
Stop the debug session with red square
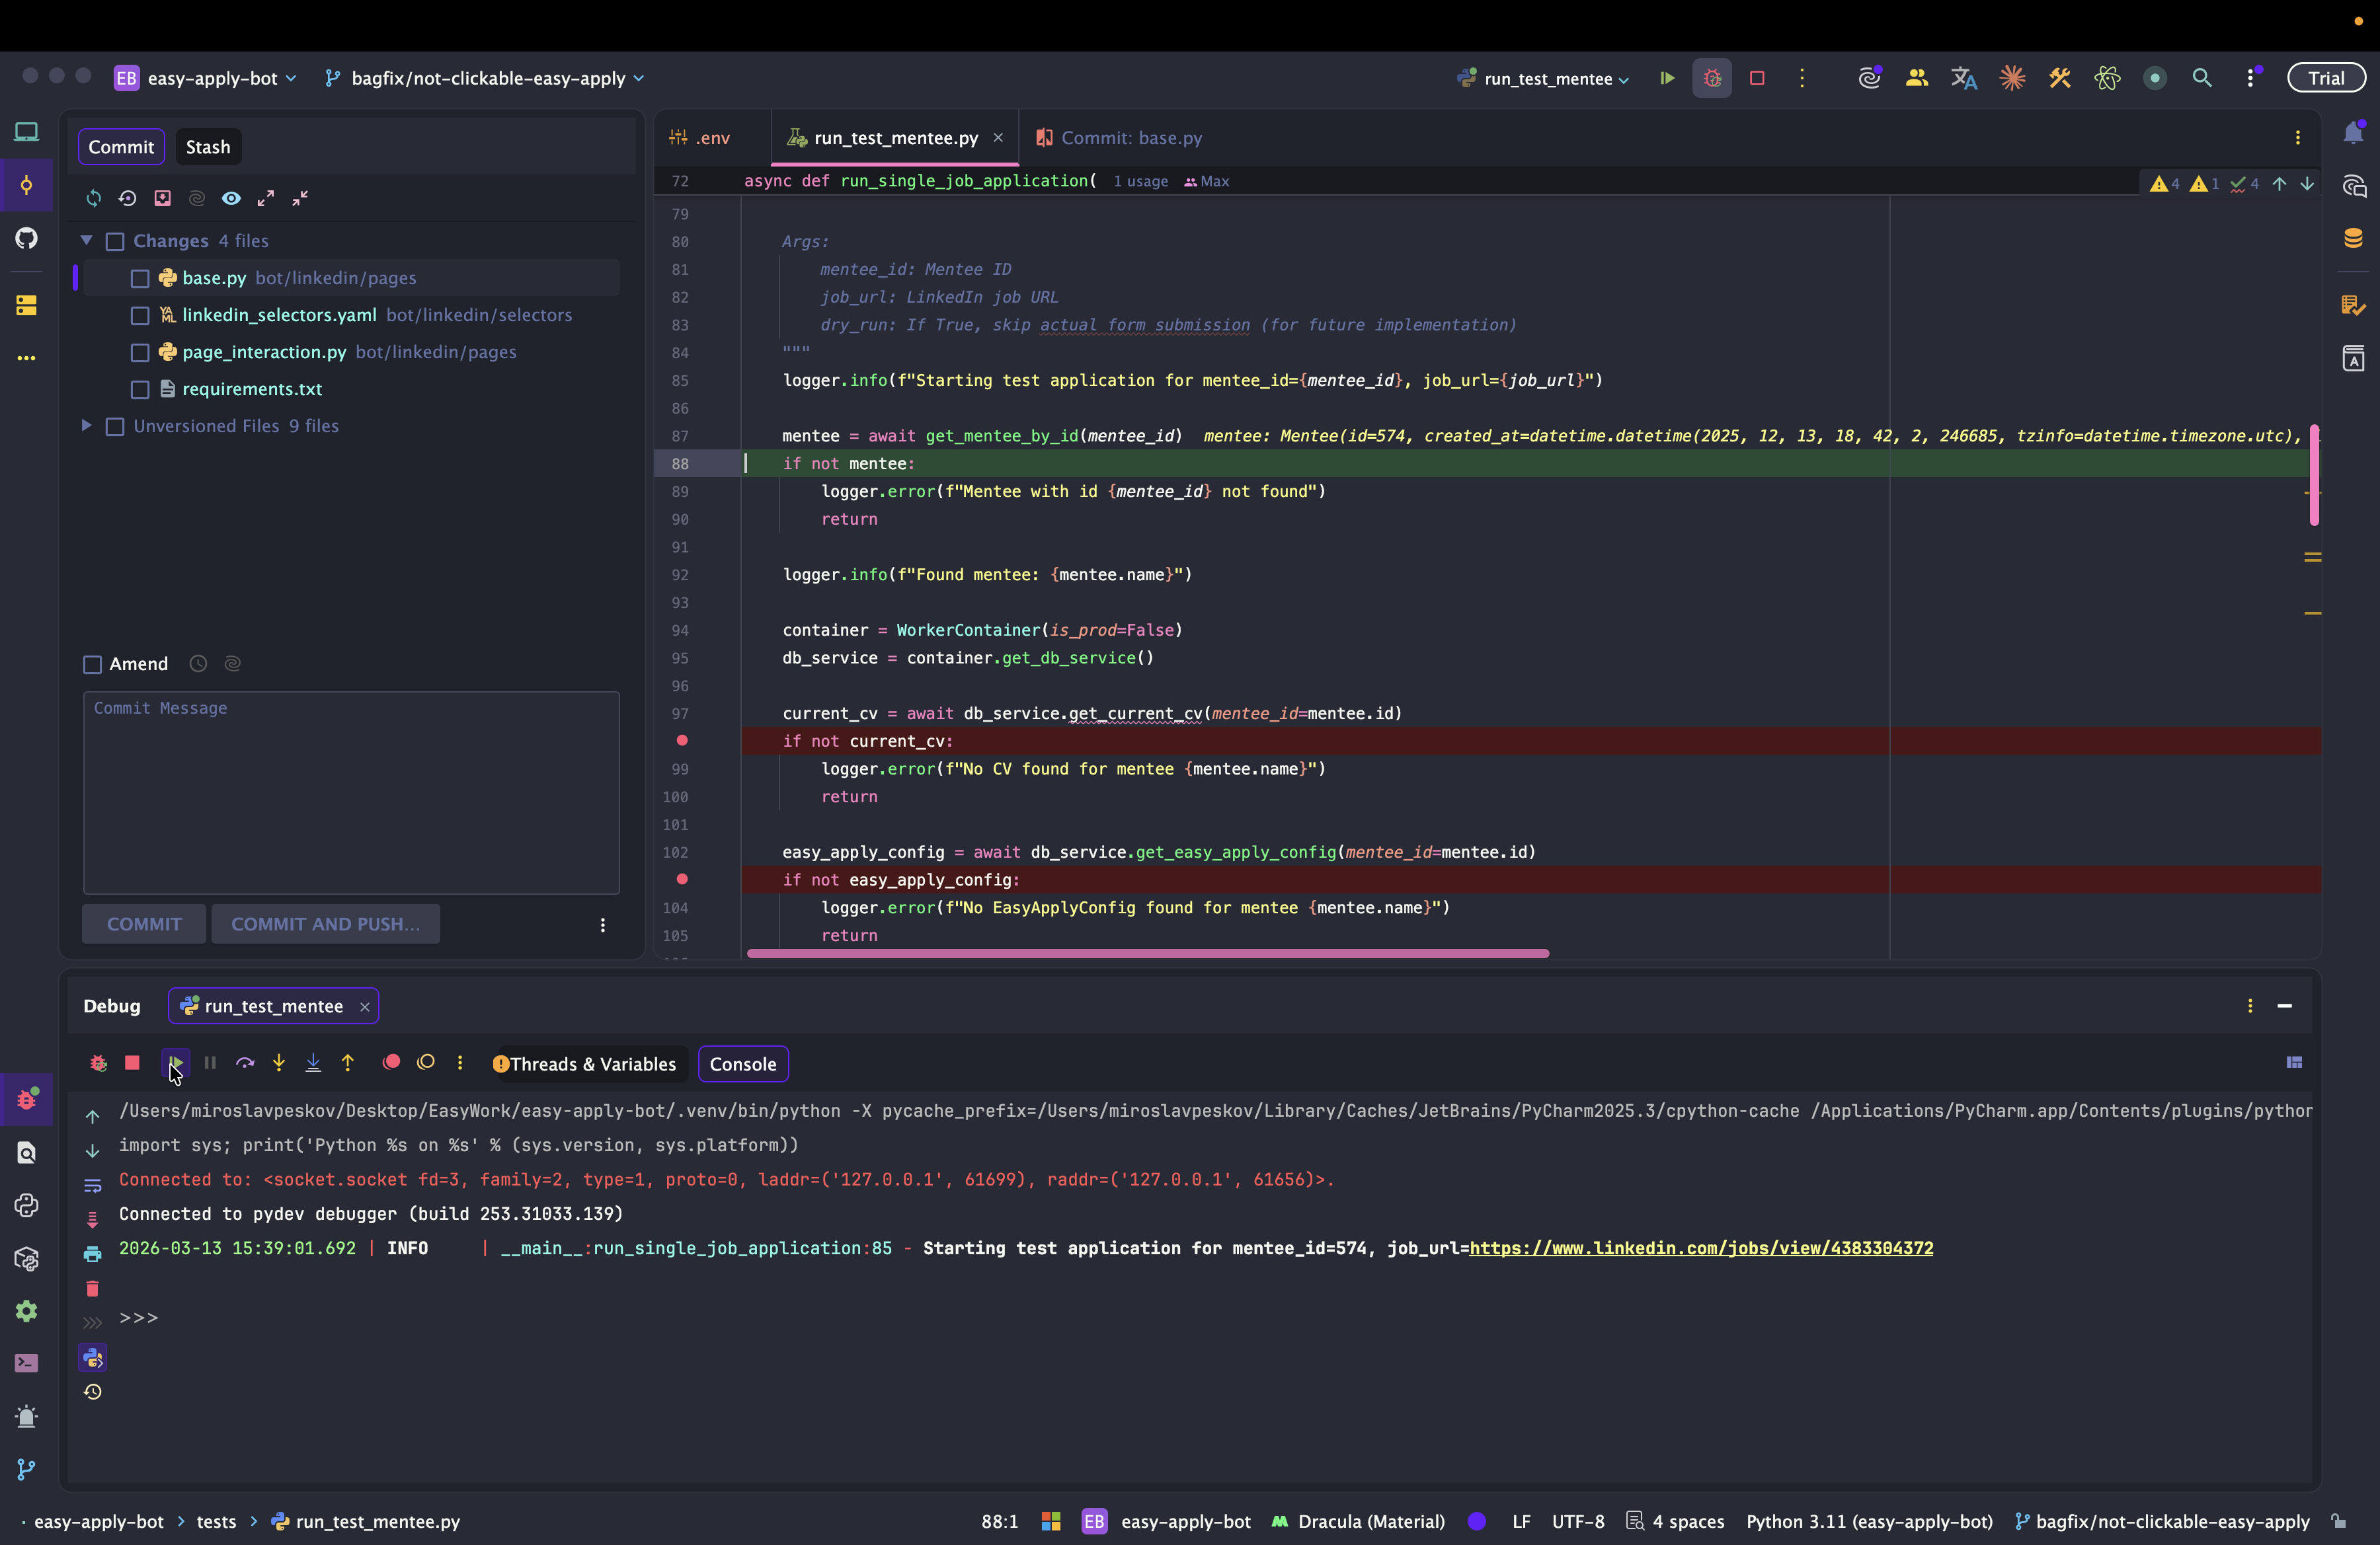point(132,1063)
